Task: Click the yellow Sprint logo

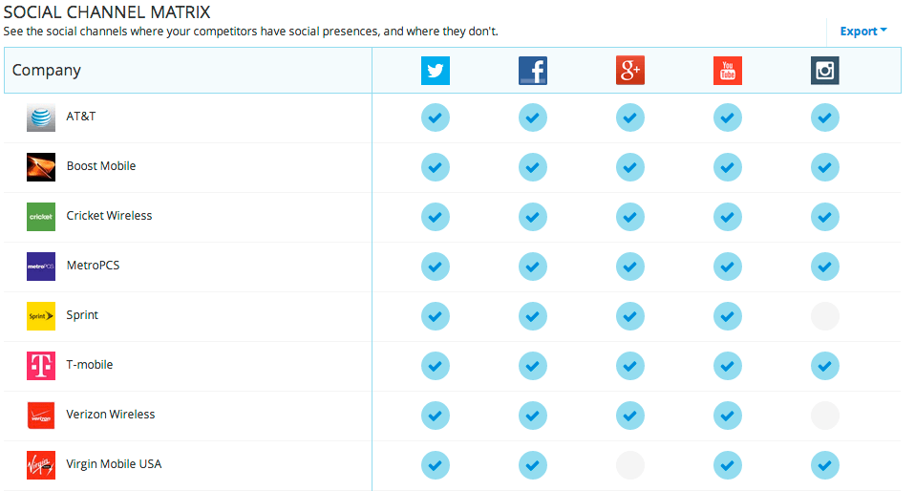Action: click(41, 316)
